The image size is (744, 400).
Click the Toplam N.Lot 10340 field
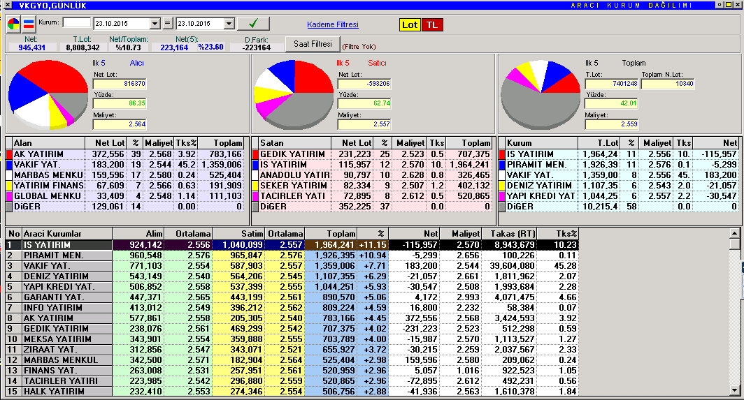tap(668, 84)
